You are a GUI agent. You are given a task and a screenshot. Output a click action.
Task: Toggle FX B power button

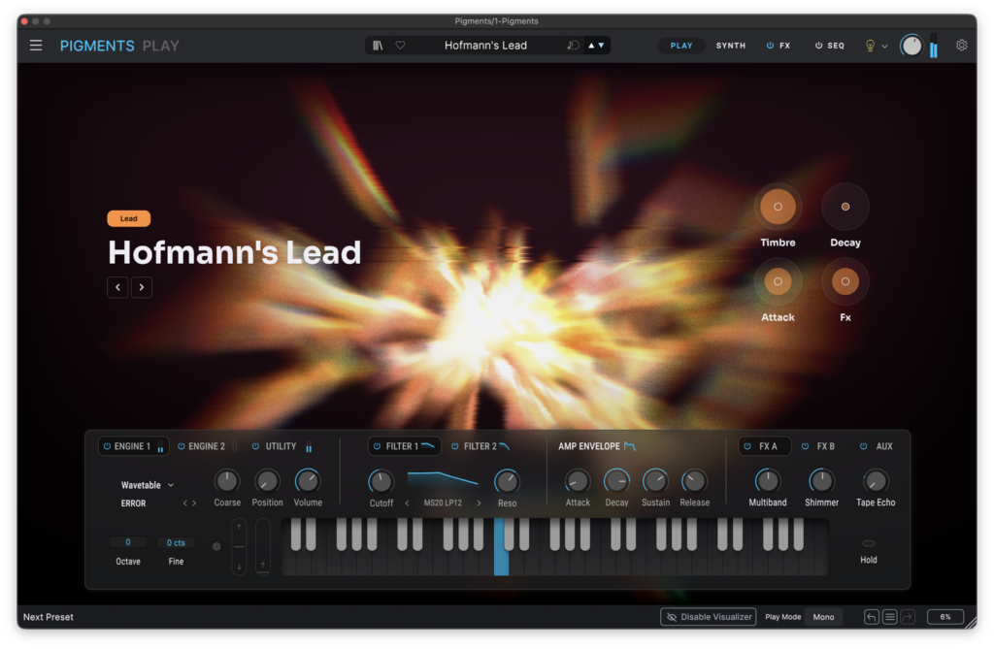(805, 446)
